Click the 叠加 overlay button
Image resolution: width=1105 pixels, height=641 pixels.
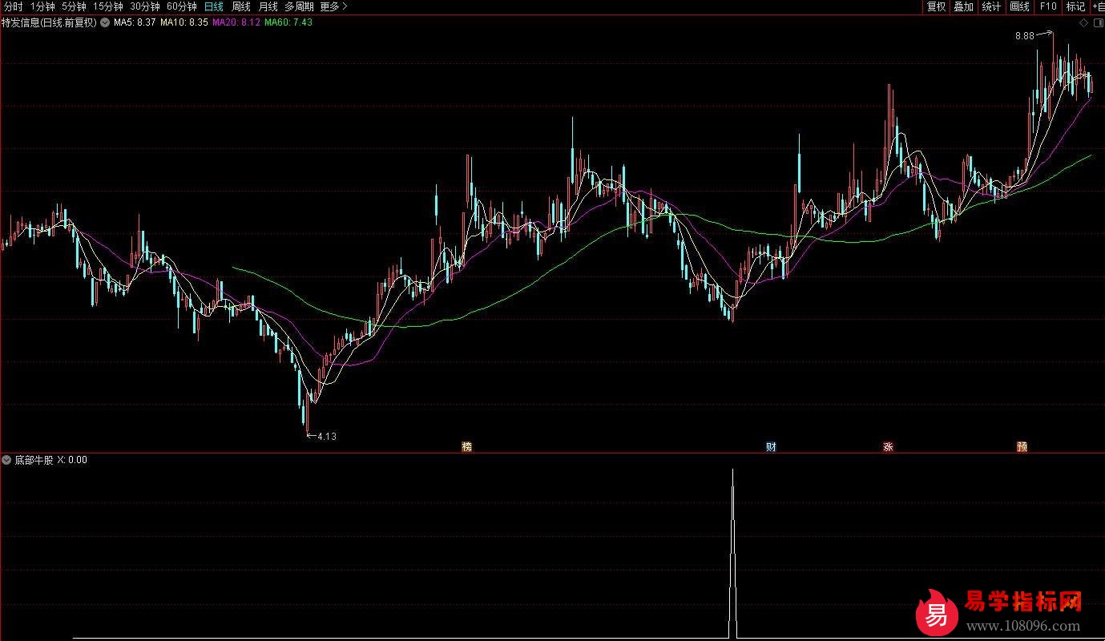point(963,6)
